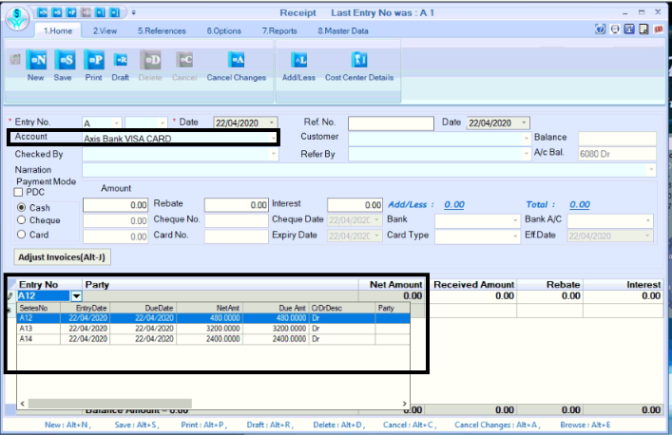Viewport: 672px width, 435px height.
Task: Tick the PDC checkbox
Action: [18, 192]
